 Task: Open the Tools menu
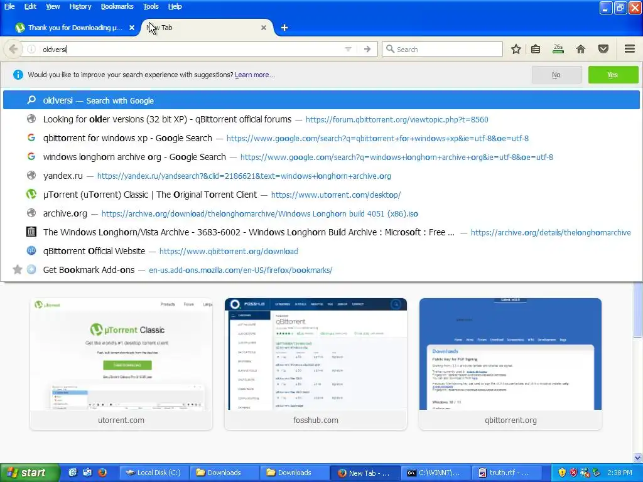(x=151, y=6)
